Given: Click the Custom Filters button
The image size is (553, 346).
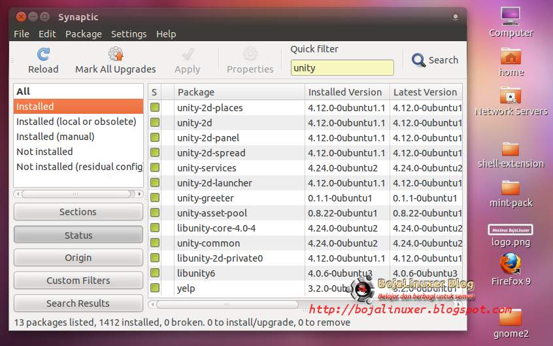Looking at the screenshot, I should [78, 281].
